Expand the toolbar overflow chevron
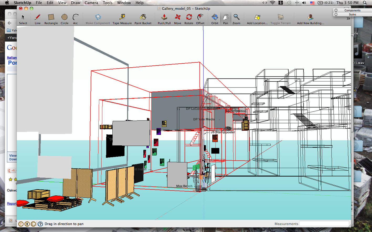This screenshot has height=232, width=372. tap(348, 19)
